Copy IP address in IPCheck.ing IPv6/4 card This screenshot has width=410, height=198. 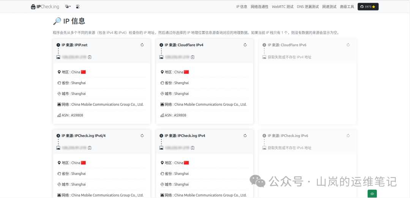[x=90, y=148]
